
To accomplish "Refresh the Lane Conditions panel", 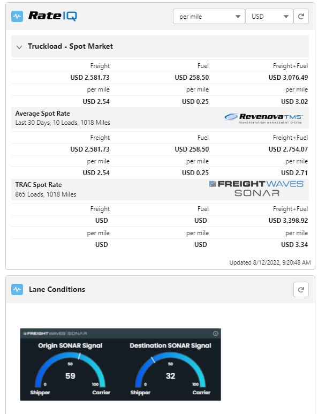I will [x=301, y=290].
